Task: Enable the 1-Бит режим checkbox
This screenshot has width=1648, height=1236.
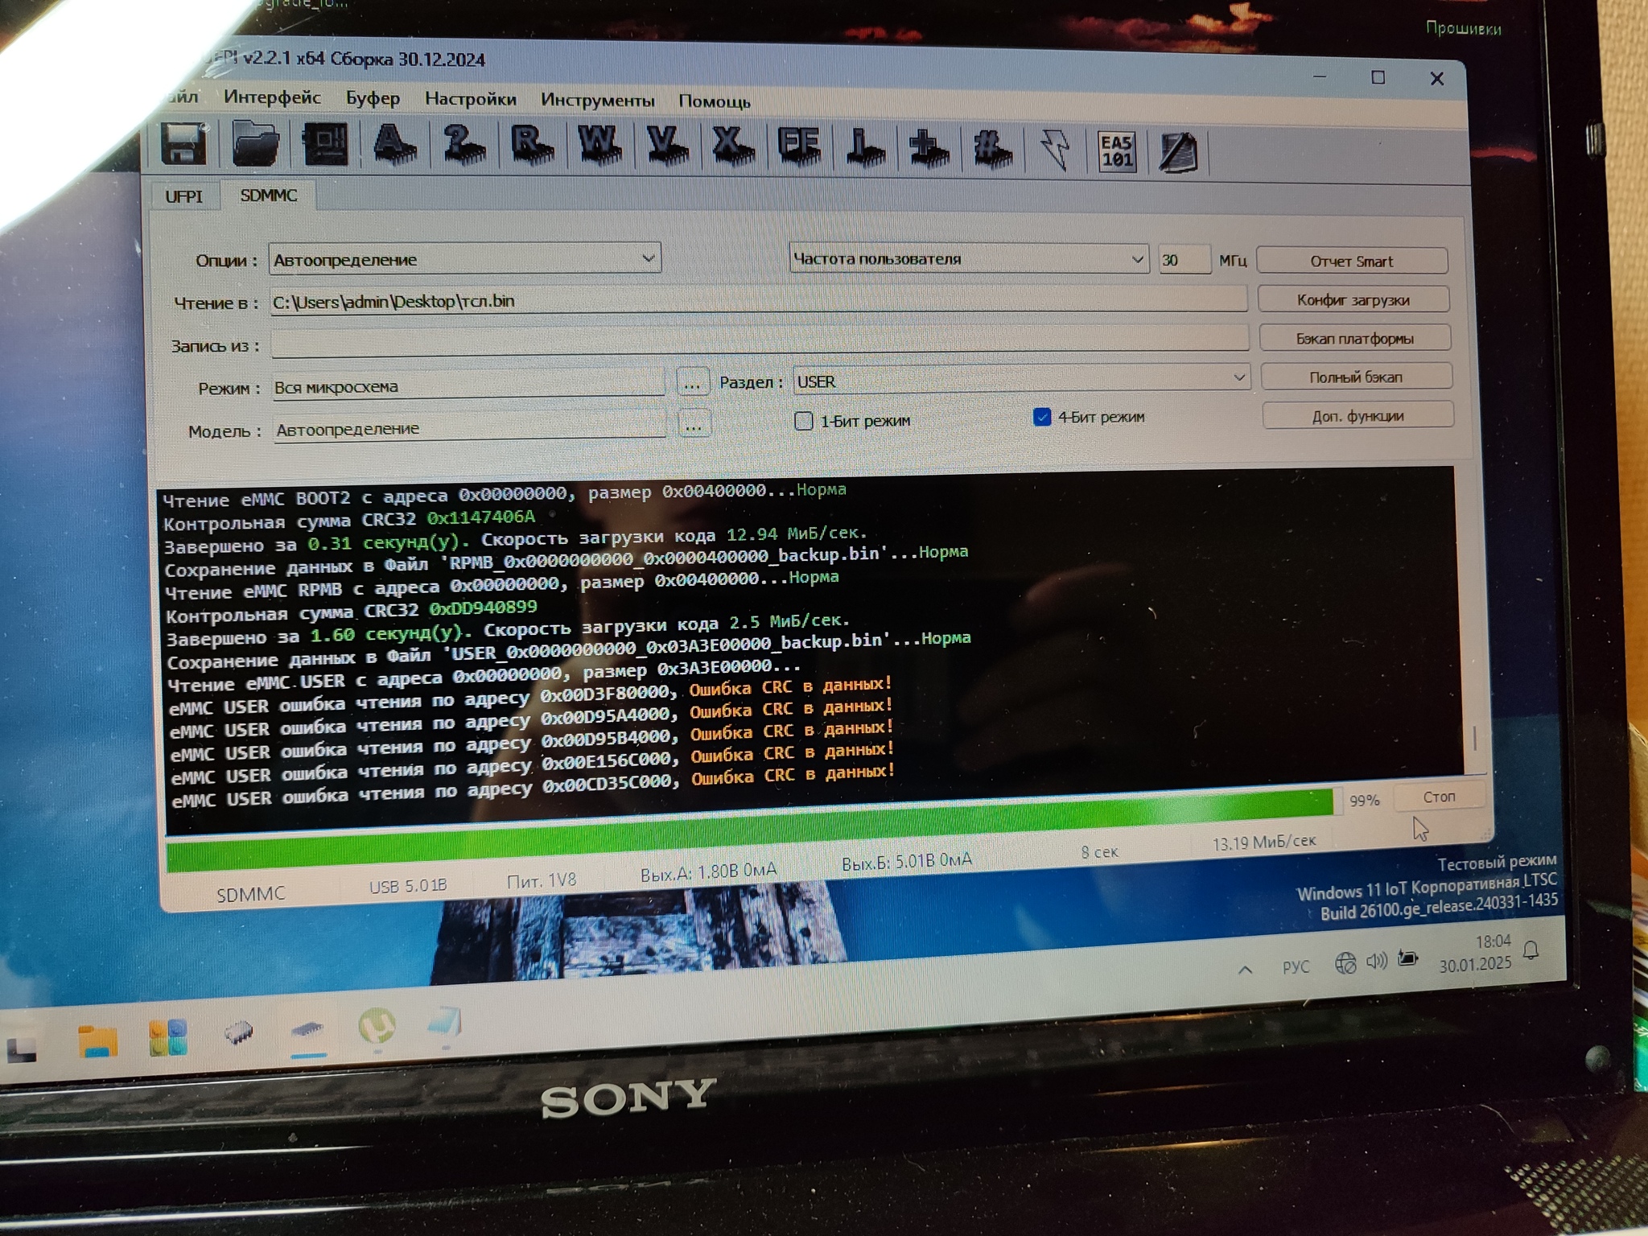Action: click(803, 421)
